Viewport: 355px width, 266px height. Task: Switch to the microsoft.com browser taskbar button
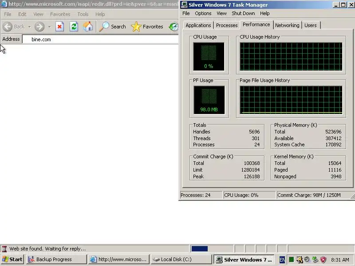[119, 259]
